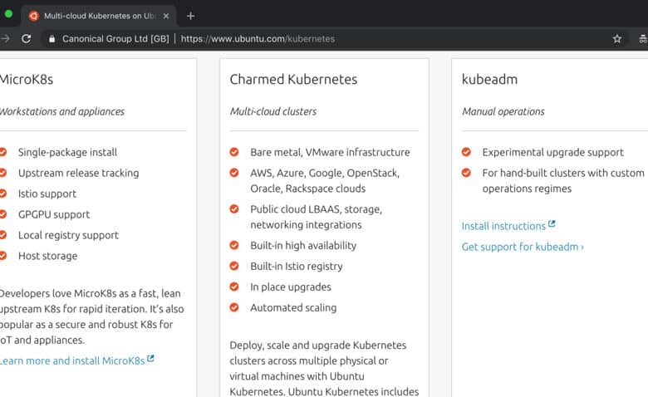Image resolution: width=648 pixels, height=397 pixels.
Task: Click Automated scaling text
Action: pyautogui.click(x=293, y=308)
